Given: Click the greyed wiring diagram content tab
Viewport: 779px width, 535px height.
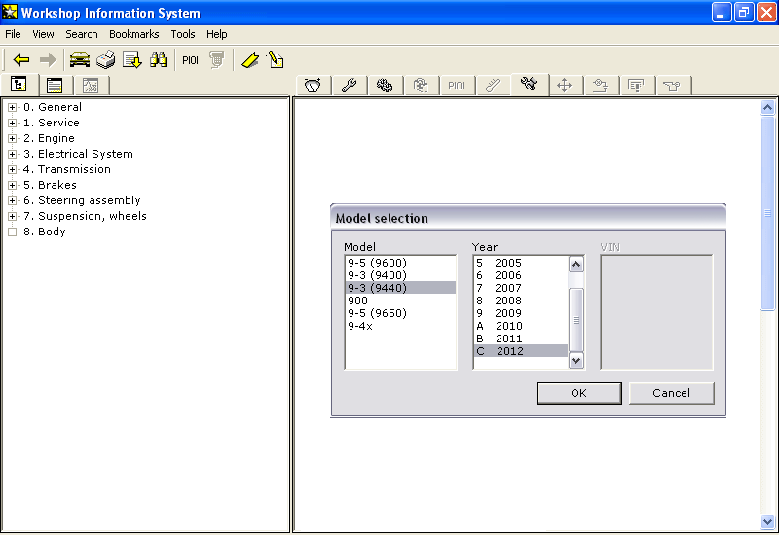Looking at the screenshot, I should [x=600, y=86].
